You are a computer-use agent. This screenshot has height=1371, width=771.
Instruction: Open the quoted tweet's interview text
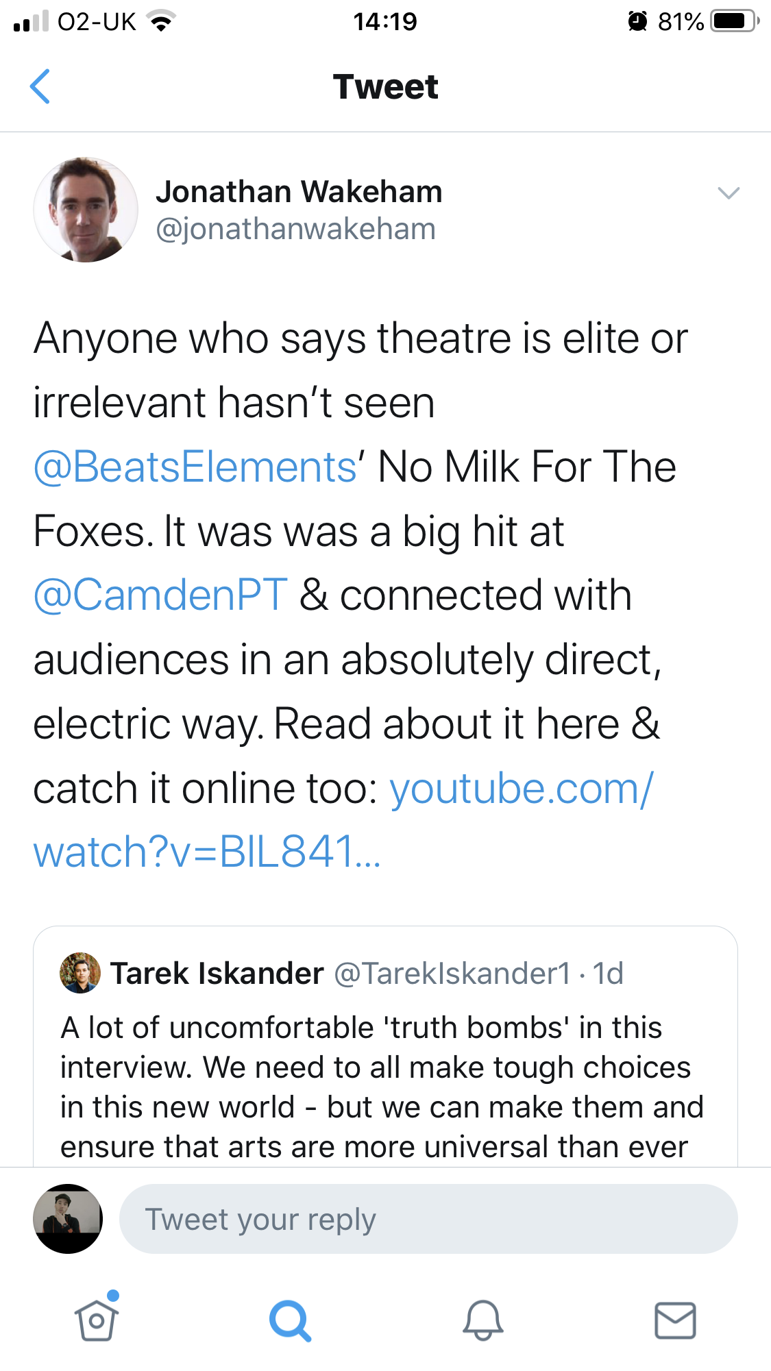(x=382, y=1087)
